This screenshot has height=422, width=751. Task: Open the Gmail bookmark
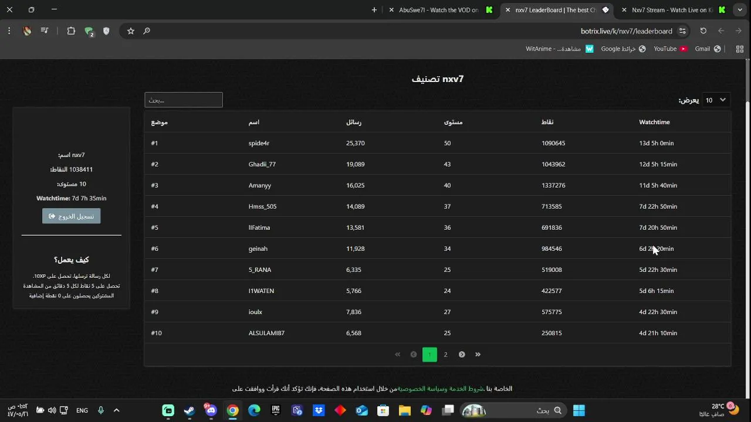click(x=708, y=49)
